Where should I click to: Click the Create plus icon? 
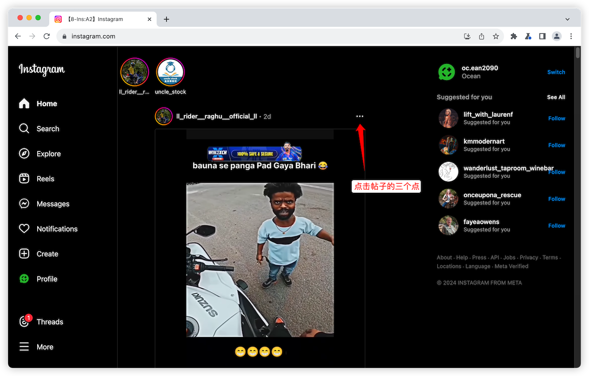click(24, 254)
